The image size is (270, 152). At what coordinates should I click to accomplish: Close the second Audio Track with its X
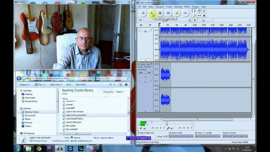point(138,64)
